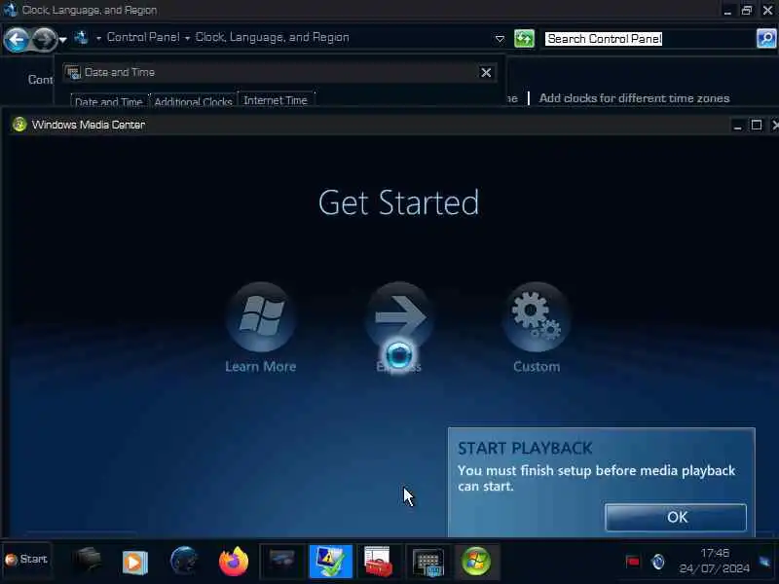Click the taskbar clock showing 17:46
This screenshot has height=584, width=779.
click(715, 561)
